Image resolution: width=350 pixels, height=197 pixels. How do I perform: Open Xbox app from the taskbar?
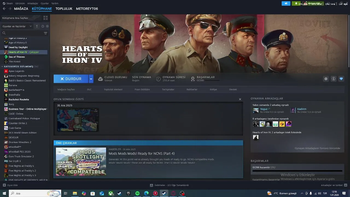(x=111, y=193)
